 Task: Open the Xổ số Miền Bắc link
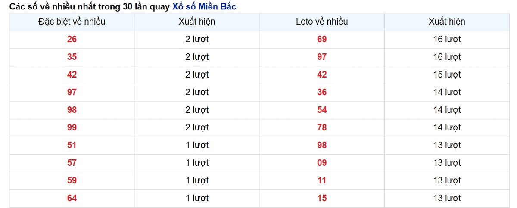click(x=204, y=6)
